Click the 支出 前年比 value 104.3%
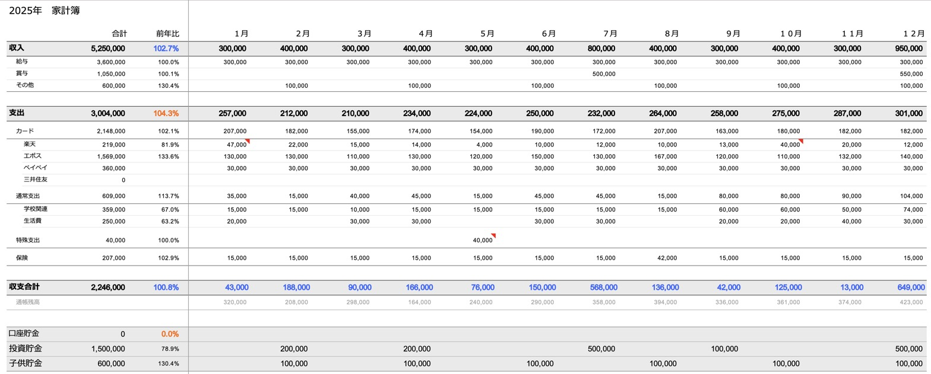The image size is (931, 374). tap(166, 113)
